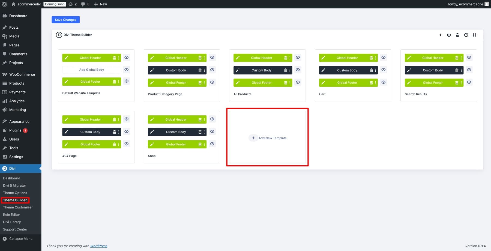Click plus icon in Theme Builder toolbar
The width and height of the screenshot is (491, 251).
(x=440, y=35)
